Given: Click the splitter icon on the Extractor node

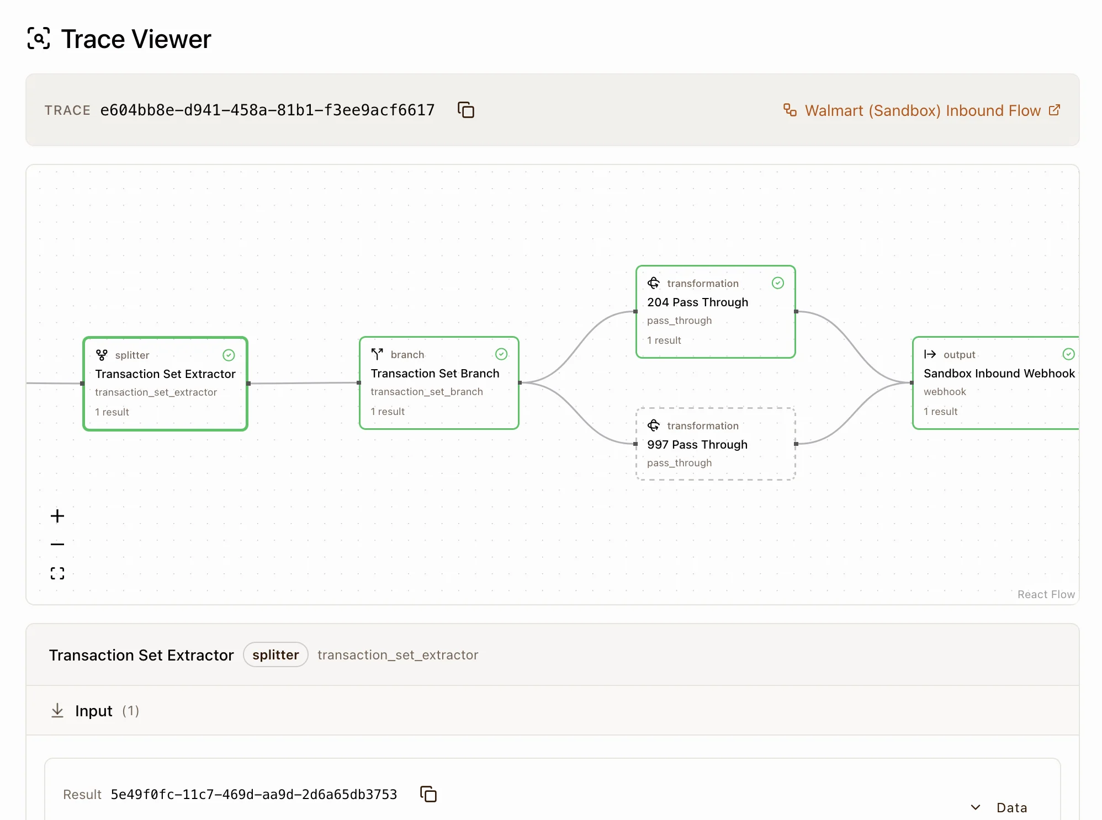Looking at the screenshot, I should coord(102,355).
